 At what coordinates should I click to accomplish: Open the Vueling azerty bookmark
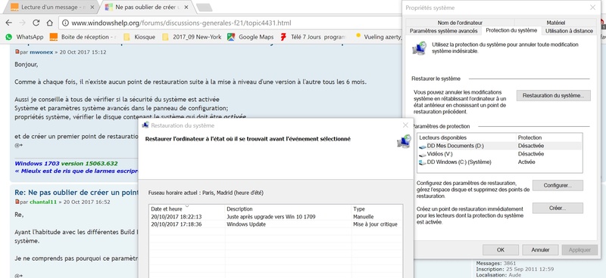379,37
